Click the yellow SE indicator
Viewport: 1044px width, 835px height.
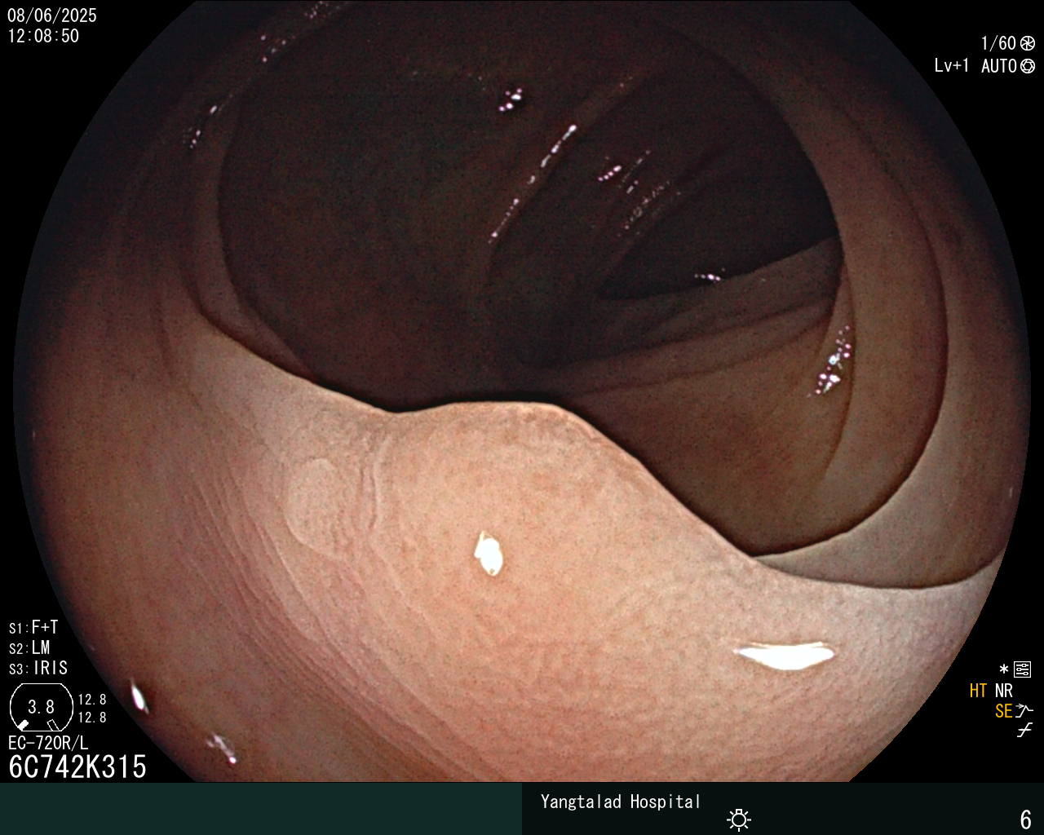tap(1003, 711)
